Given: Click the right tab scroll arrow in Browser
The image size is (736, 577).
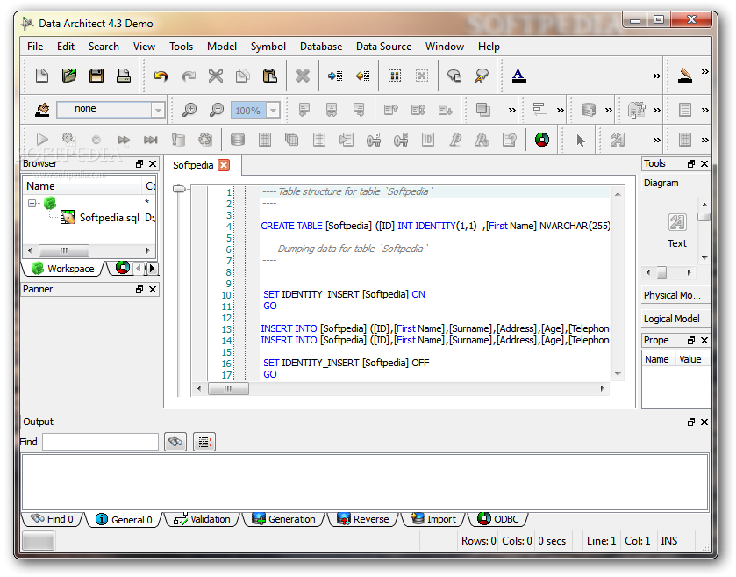Looking at the screenshot, I should coord(152,268).
